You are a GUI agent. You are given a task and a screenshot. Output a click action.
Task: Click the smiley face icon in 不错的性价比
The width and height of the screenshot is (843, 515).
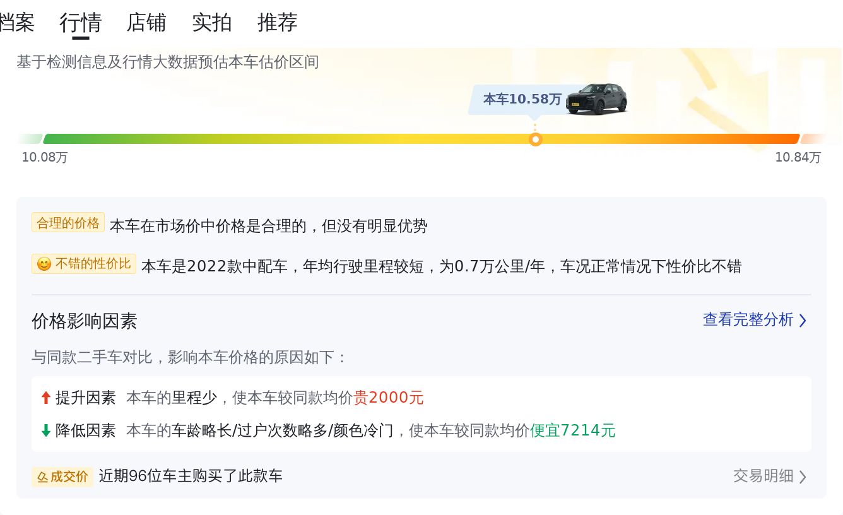(x=44, y=264)
